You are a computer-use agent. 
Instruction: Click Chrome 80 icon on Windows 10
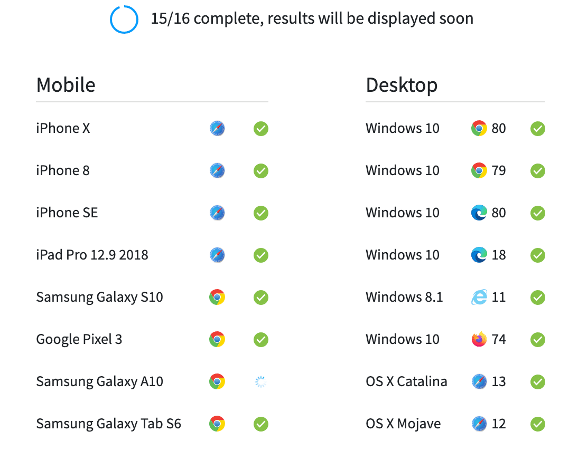coord(479,128)
